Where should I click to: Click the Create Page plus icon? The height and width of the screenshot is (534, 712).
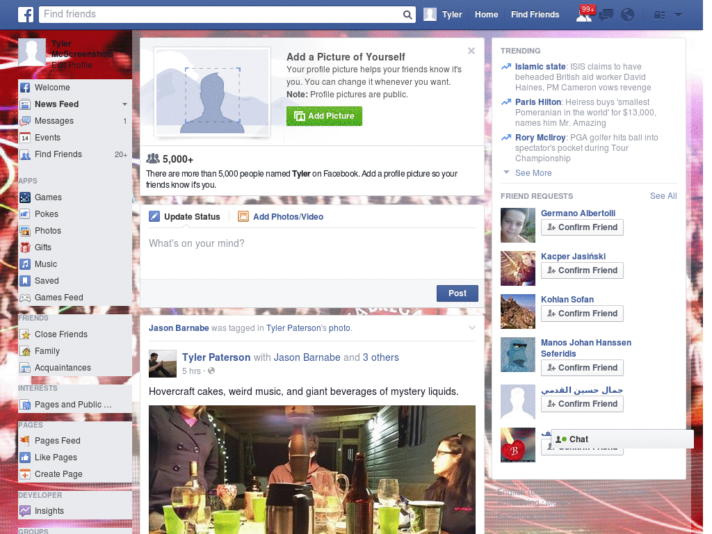(25, 474)
